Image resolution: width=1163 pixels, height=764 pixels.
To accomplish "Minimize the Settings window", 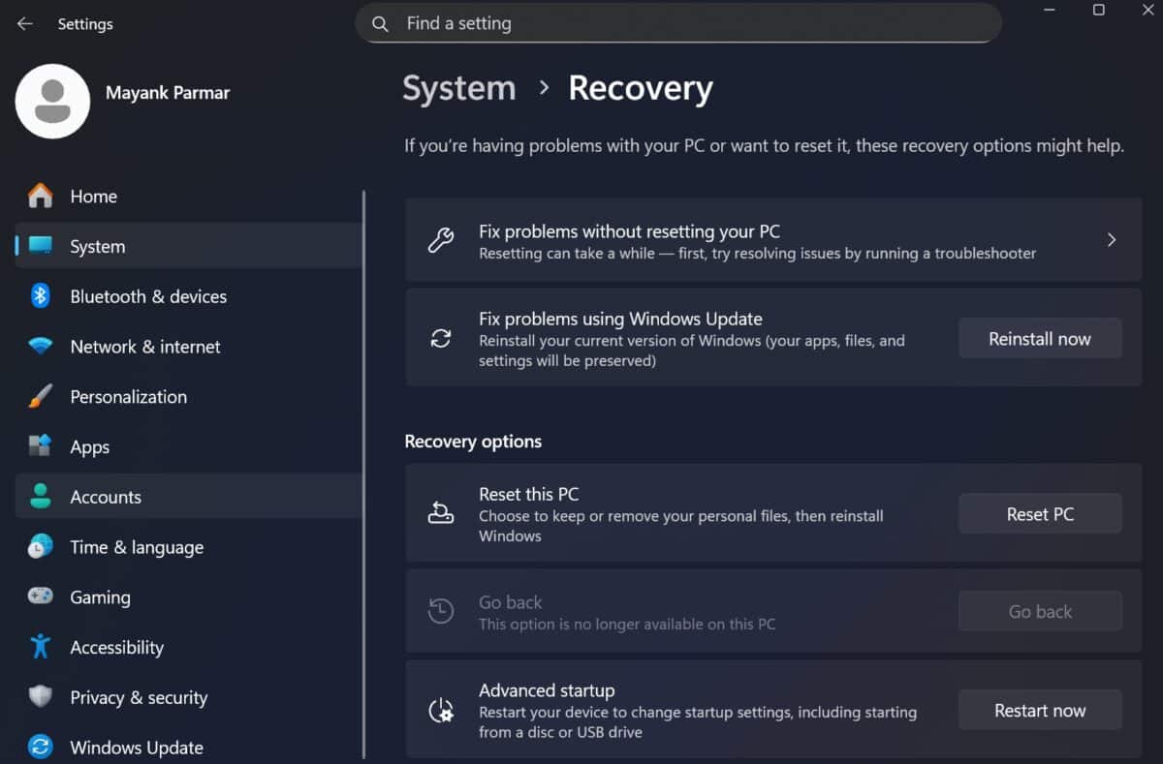I will 1050,10.
